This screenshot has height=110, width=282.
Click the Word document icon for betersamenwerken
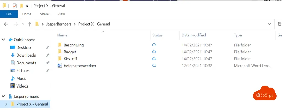click(x=59, y=66)
